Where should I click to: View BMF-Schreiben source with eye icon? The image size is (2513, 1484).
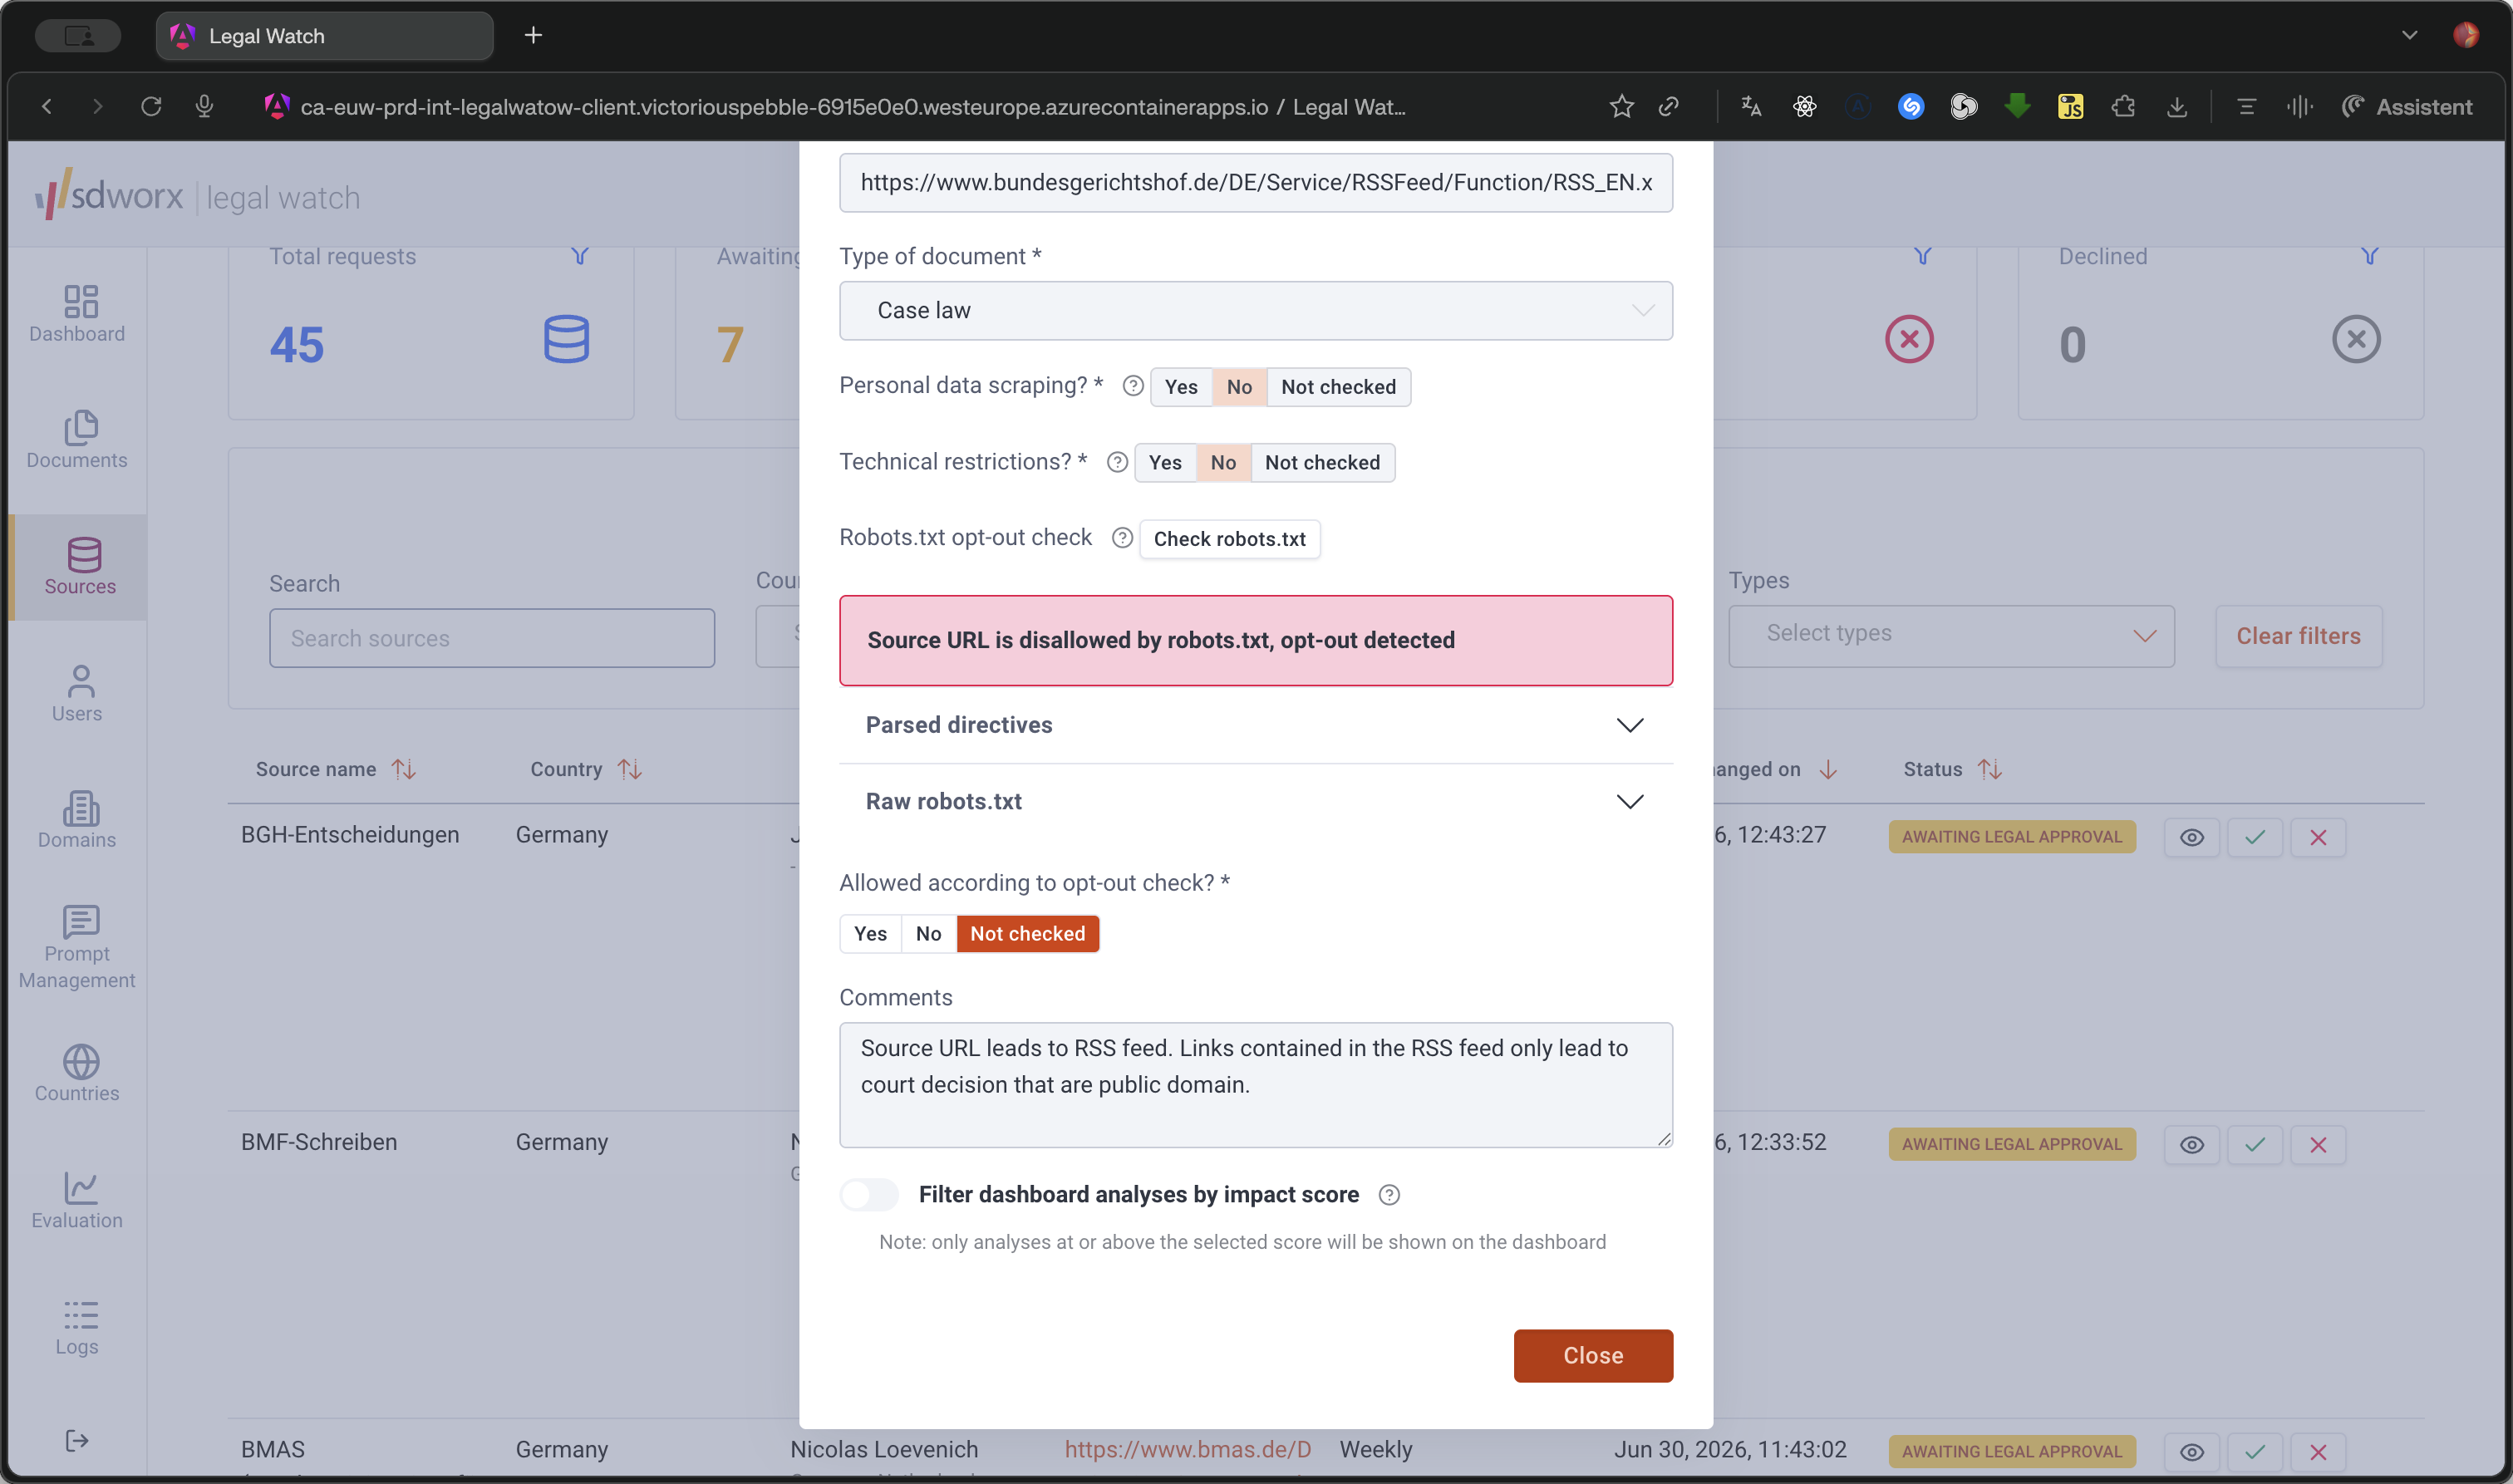point(2191,1145)
